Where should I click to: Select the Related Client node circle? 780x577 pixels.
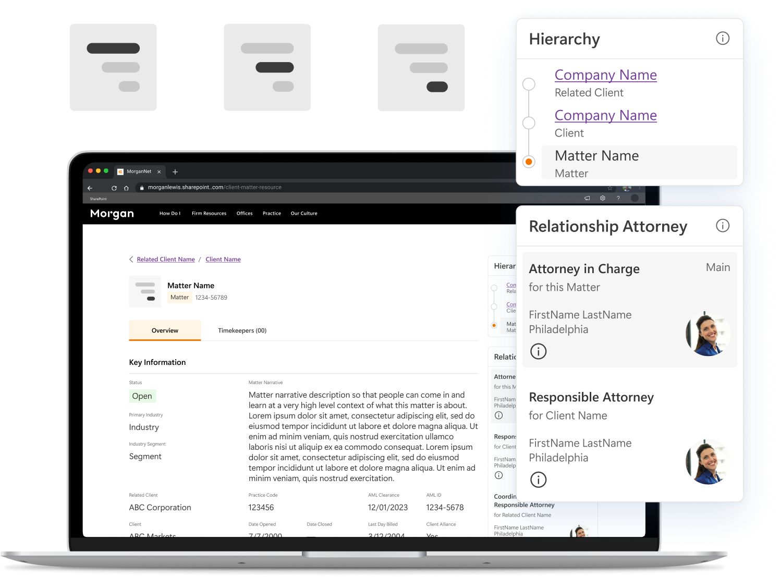(x=528, y=83)
